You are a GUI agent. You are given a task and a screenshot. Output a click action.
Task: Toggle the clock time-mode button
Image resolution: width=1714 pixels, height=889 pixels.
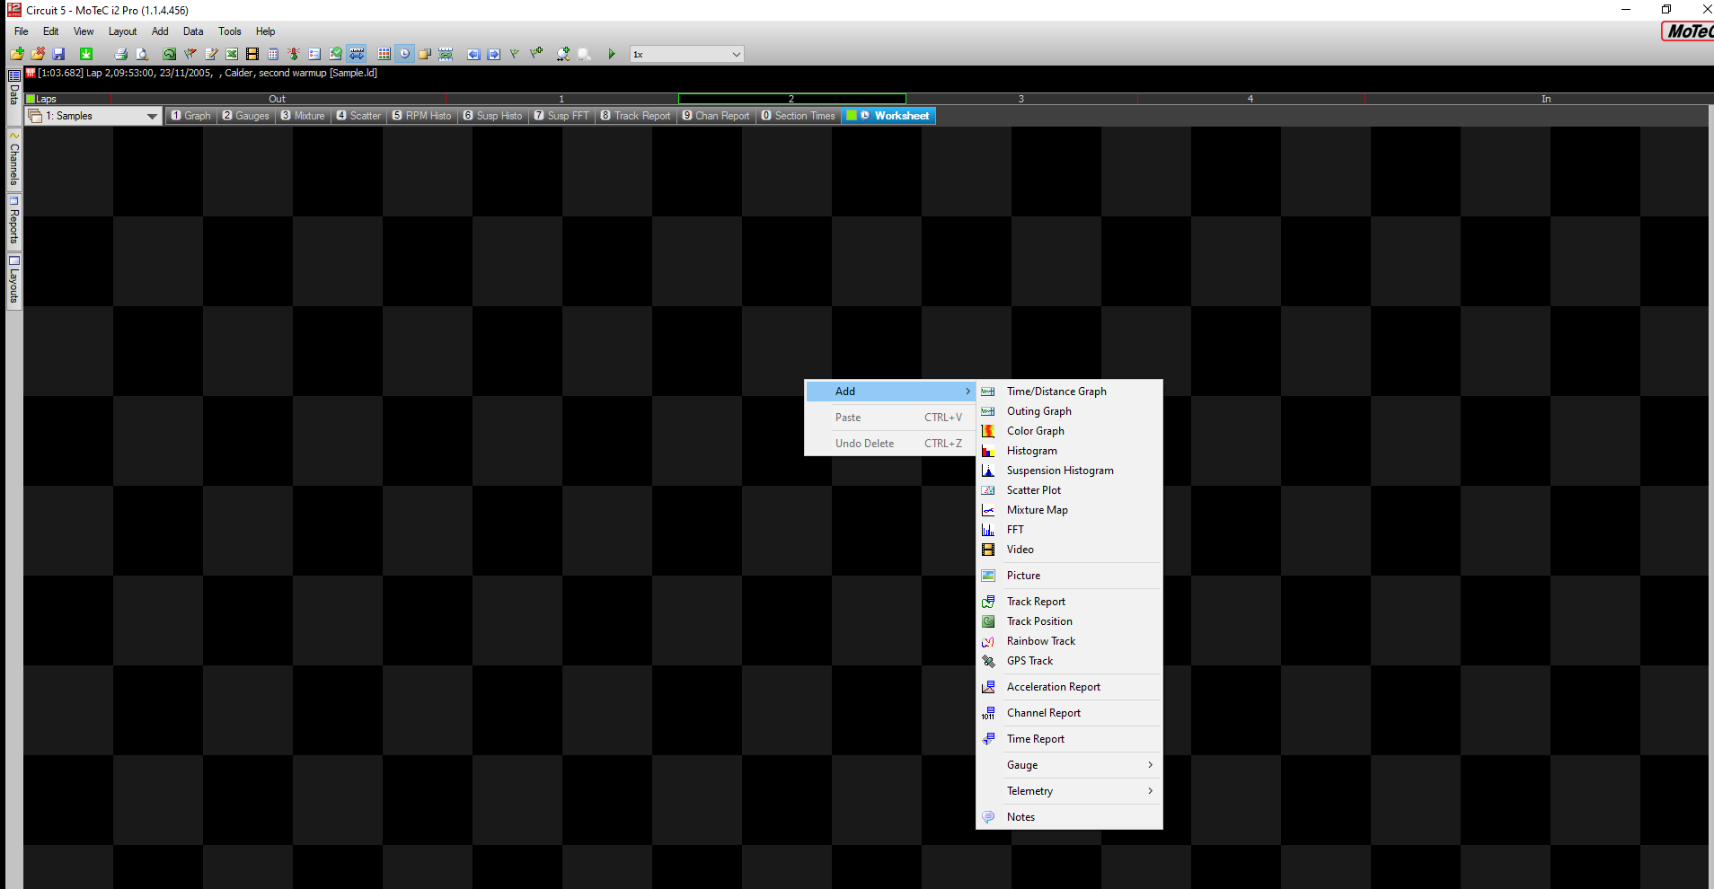404,54
